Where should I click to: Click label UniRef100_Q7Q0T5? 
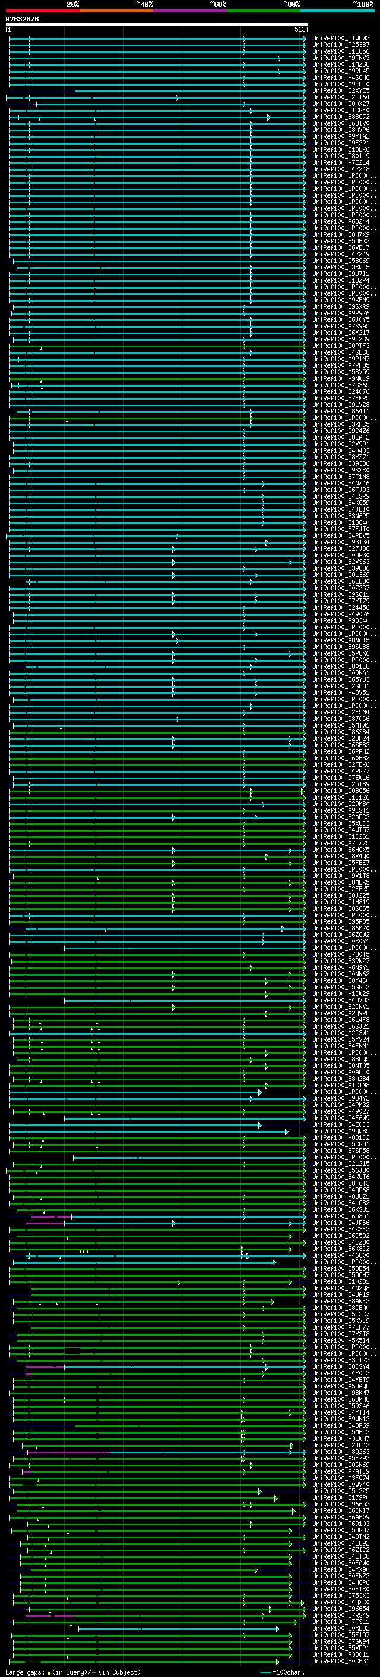(341, 954)
